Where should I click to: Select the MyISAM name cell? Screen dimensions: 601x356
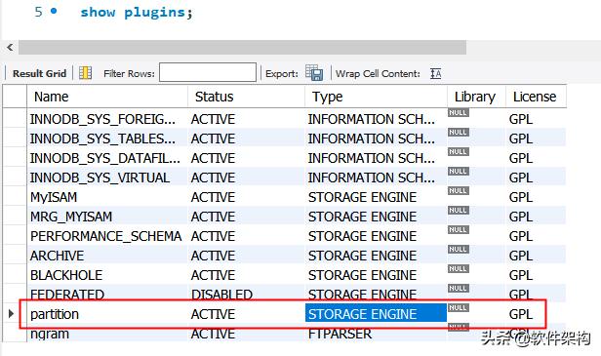[x=107, y=197]
